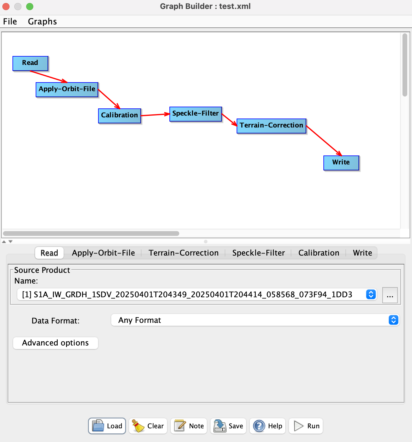Select the Write node in graph
This screenshot has width=412, height=442.
coord(341,163)
